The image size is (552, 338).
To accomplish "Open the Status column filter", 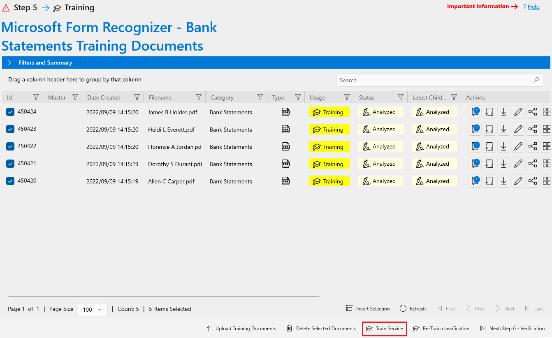I will coord(401,97).
